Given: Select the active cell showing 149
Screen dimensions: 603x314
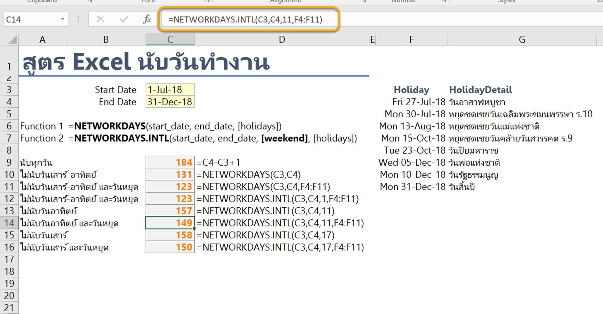Looking at the screenshot, I should [x=170, y=223].
